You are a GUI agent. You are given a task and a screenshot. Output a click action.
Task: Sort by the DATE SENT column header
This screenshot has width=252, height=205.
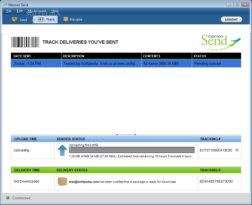[x=36, y=56]
